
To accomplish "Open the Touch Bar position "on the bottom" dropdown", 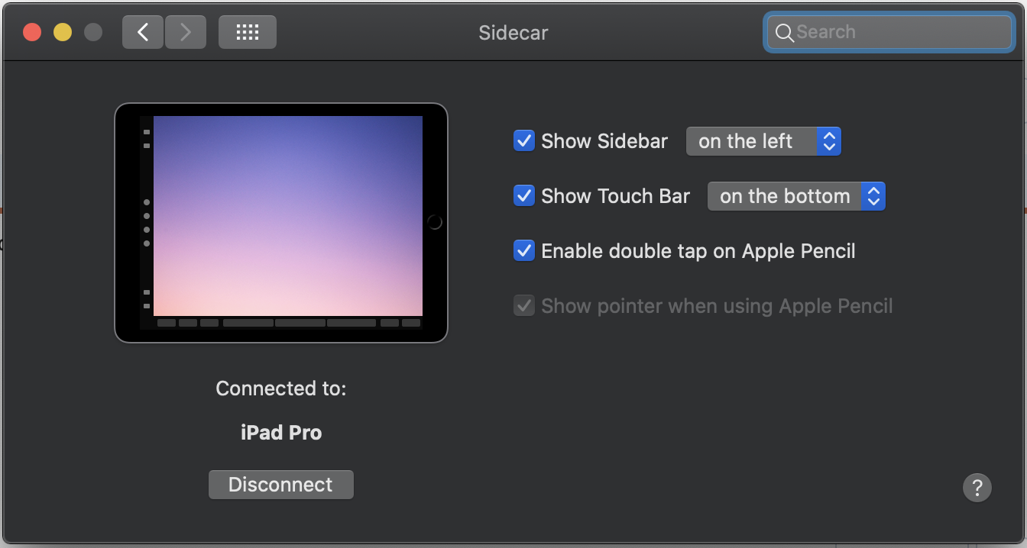I will point(795,196).
